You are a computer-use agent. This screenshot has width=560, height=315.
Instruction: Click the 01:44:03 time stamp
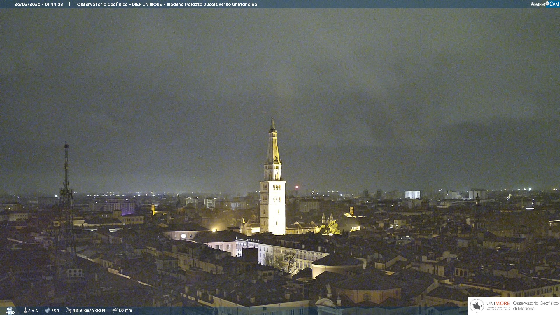pos(54,4)
